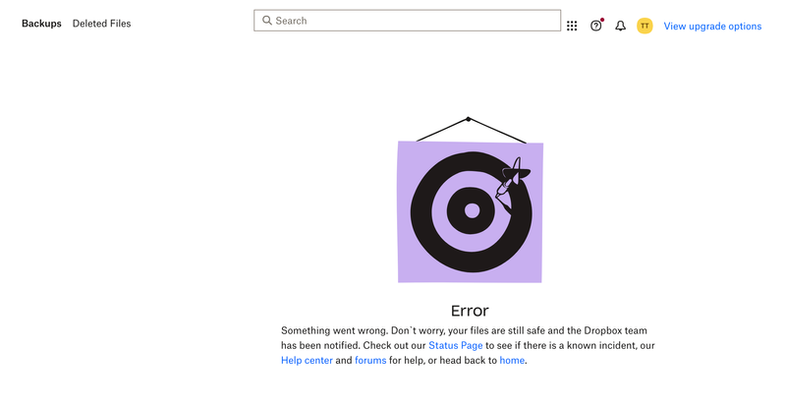The image size is (786, 407).
Task: Show notifications via the bell icon
Action: click(x=620, y=26)
